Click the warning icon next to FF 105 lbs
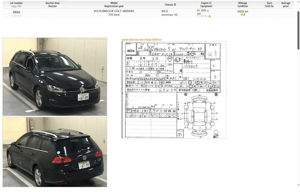Viewport: 300px width, 192px height. [210, 16]
